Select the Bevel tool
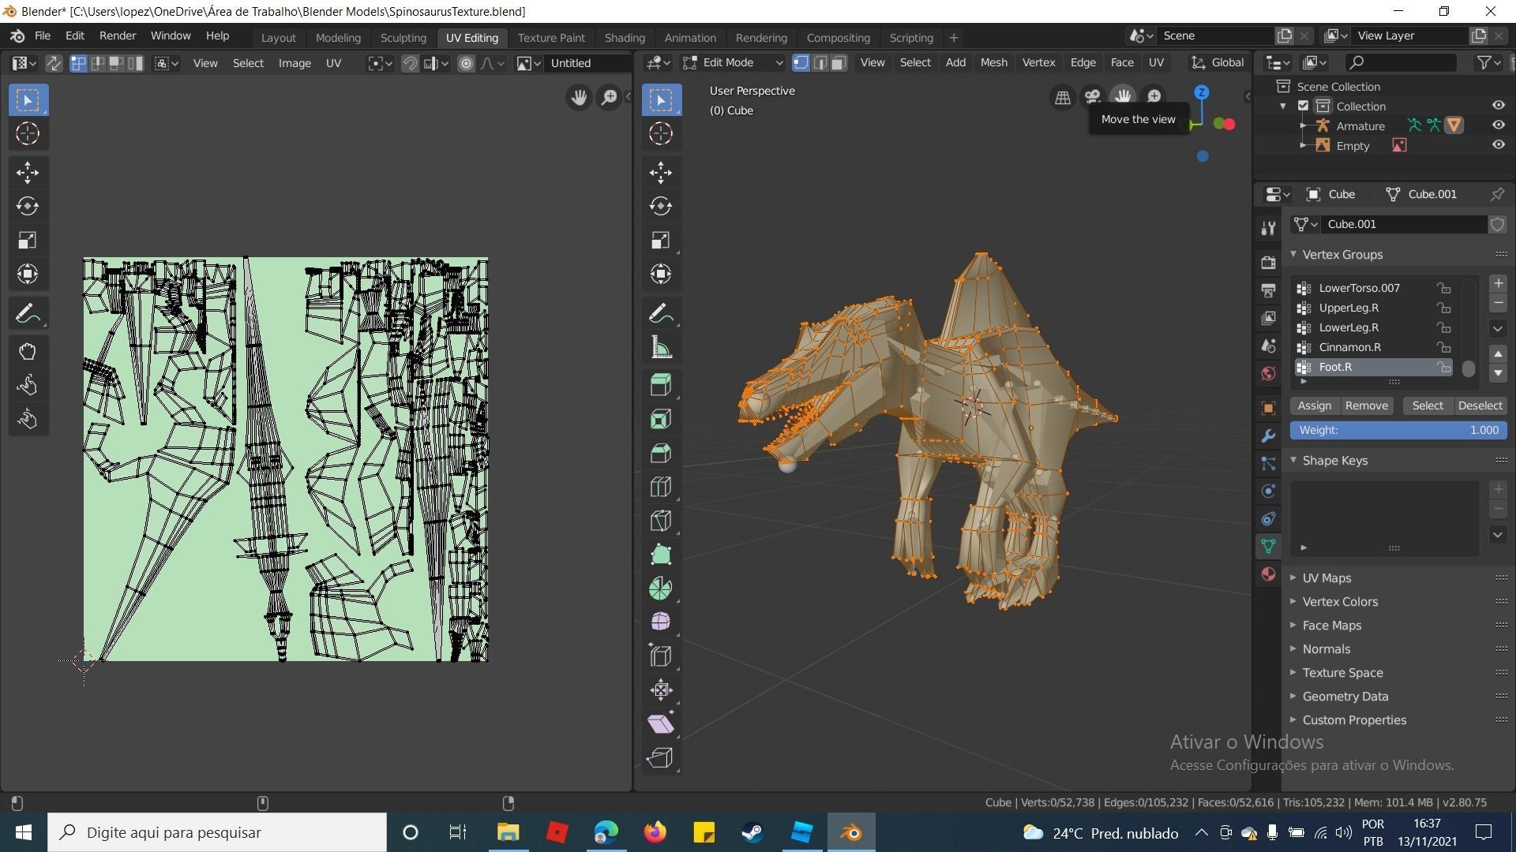 pyautogui.click(x=661, y=453)
